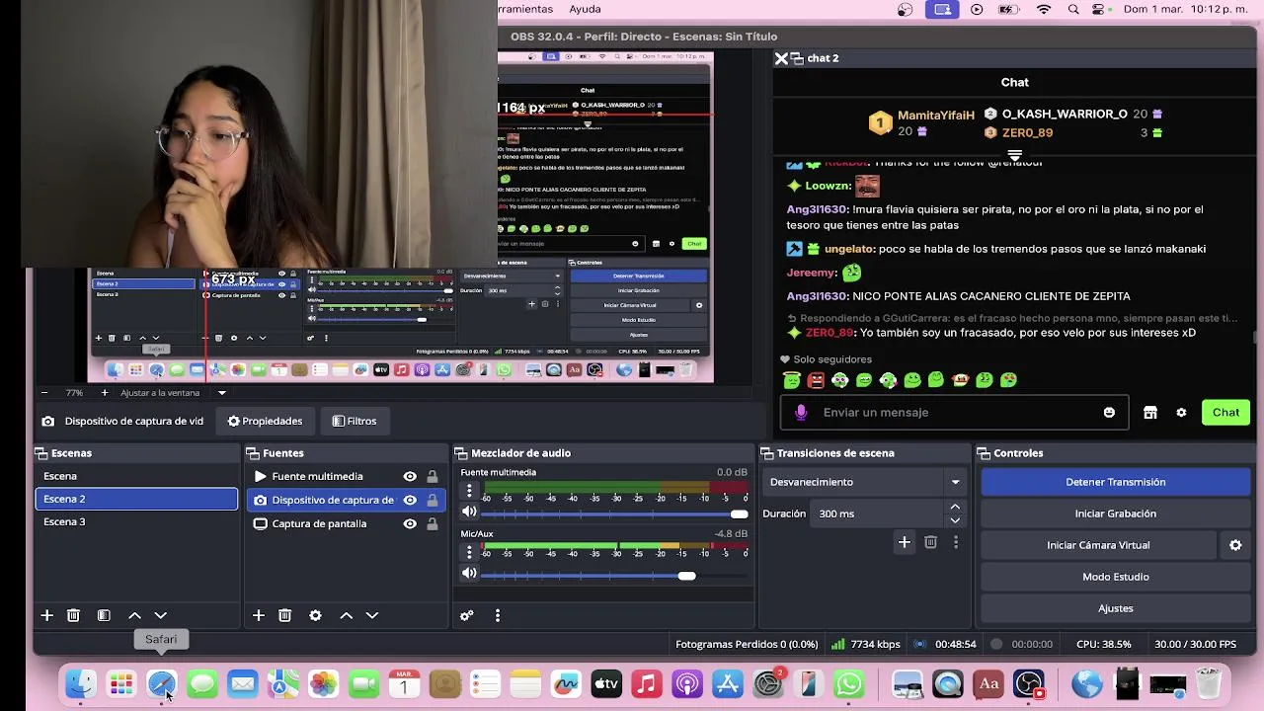Add a new scene with the plus icon
The image size is (1264, 711).
[46, 615]
